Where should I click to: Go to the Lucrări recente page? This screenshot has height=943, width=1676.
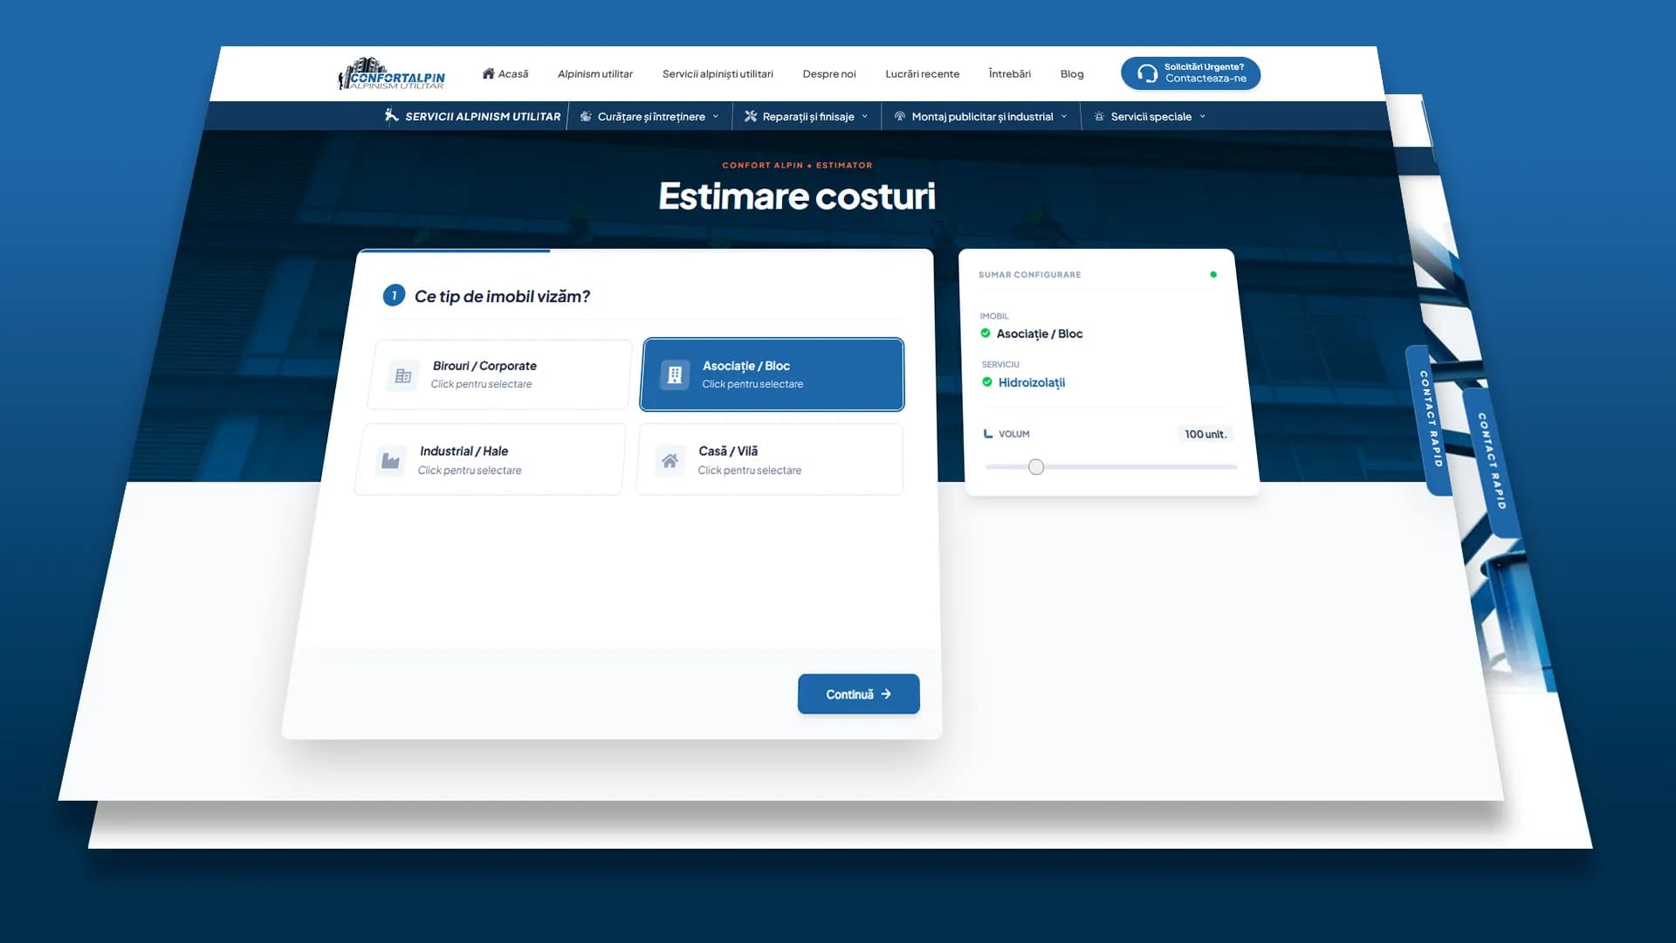(x=922, y=73)
